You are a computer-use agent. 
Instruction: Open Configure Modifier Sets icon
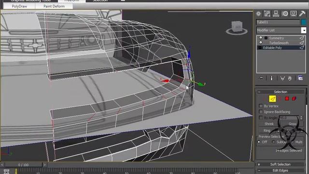(x=300, y=78)
